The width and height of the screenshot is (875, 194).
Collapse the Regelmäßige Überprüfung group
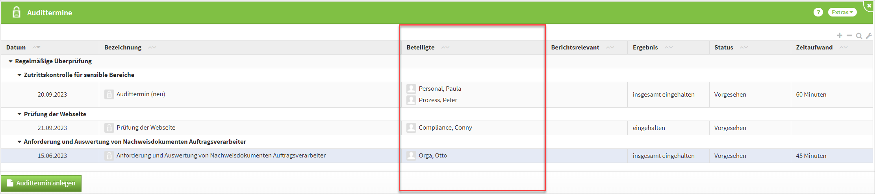click(11, 61)
